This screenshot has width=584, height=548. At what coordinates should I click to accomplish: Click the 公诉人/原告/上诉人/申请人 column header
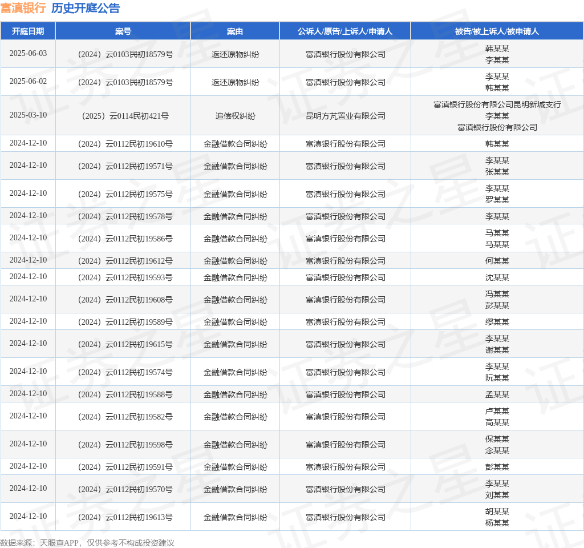click(345, 31)
